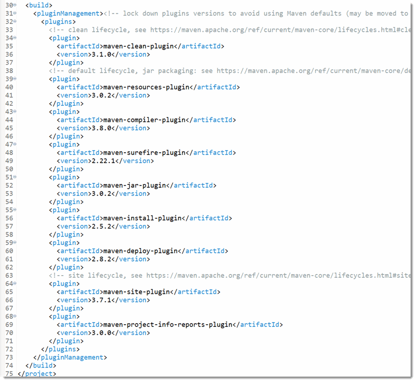Collapse the plugin block at line 34
The width and height of the screenshot is (416, 382).
coord(15,38)
